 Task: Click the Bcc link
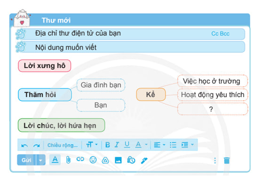[x=224, y=34]
